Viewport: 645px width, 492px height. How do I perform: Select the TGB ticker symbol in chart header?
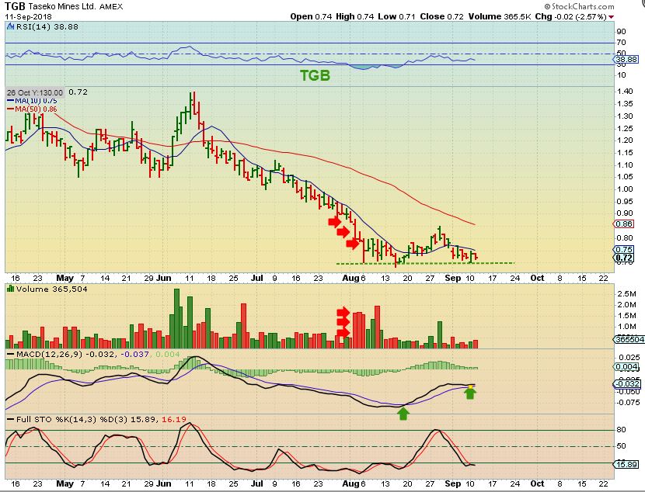15,6
